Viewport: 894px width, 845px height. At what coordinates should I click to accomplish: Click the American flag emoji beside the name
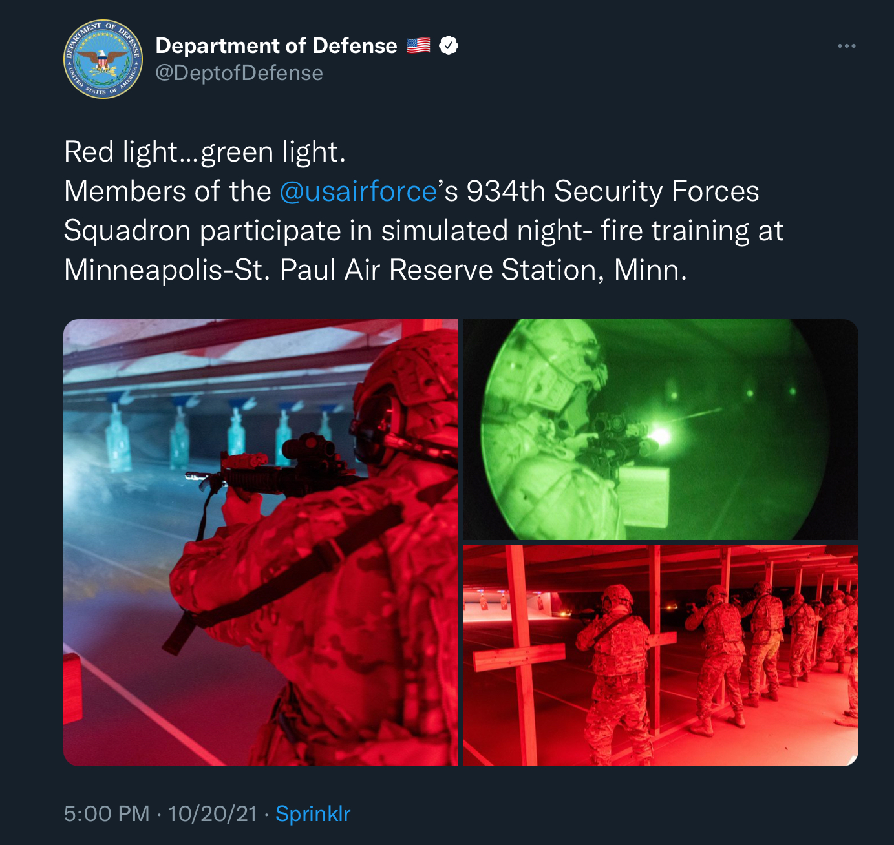click(419, 46)
